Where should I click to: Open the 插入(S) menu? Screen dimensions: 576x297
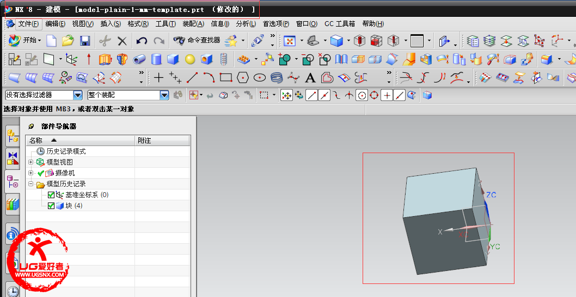[111, 24]
